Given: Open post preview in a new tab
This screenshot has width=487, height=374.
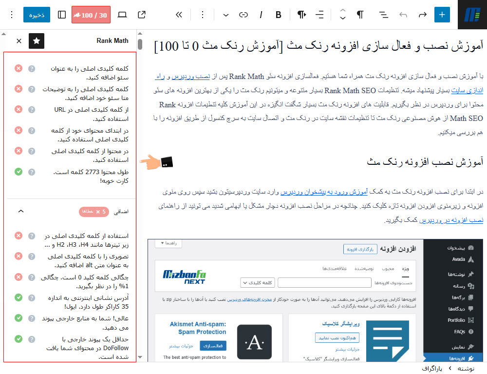Looking at the screenshot, I should (x=142, y=15).
